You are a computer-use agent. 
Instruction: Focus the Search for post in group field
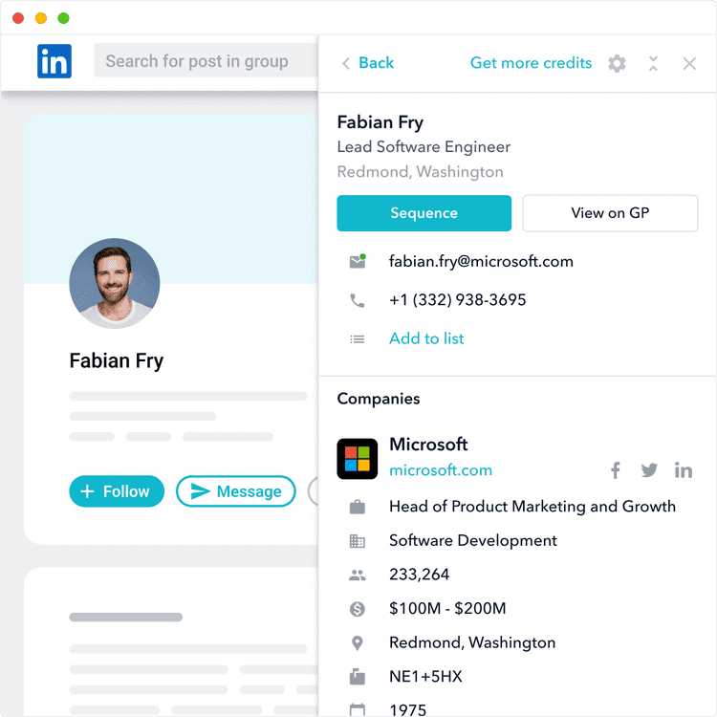click(206, 61)
